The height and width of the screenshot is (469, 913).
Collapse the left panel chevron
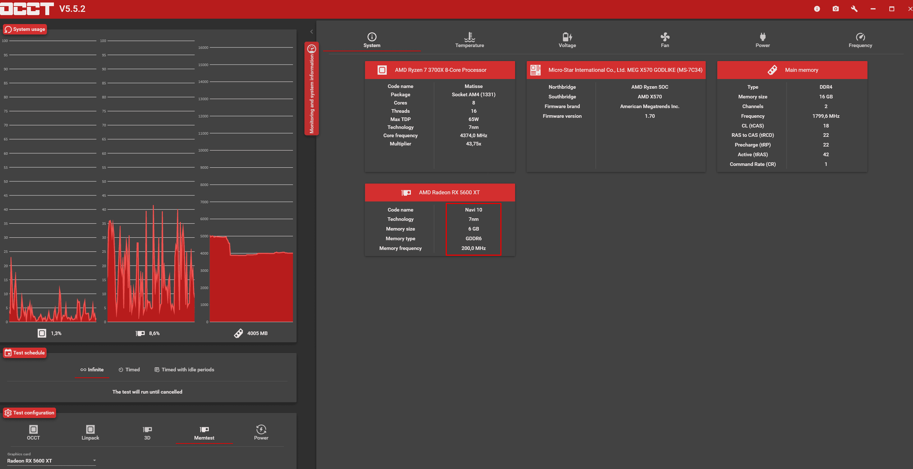coord(312,32)
